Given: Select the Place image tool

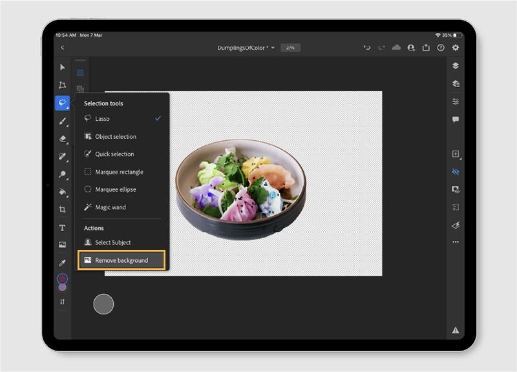Looking at the screenshot, I should point(62,245).
